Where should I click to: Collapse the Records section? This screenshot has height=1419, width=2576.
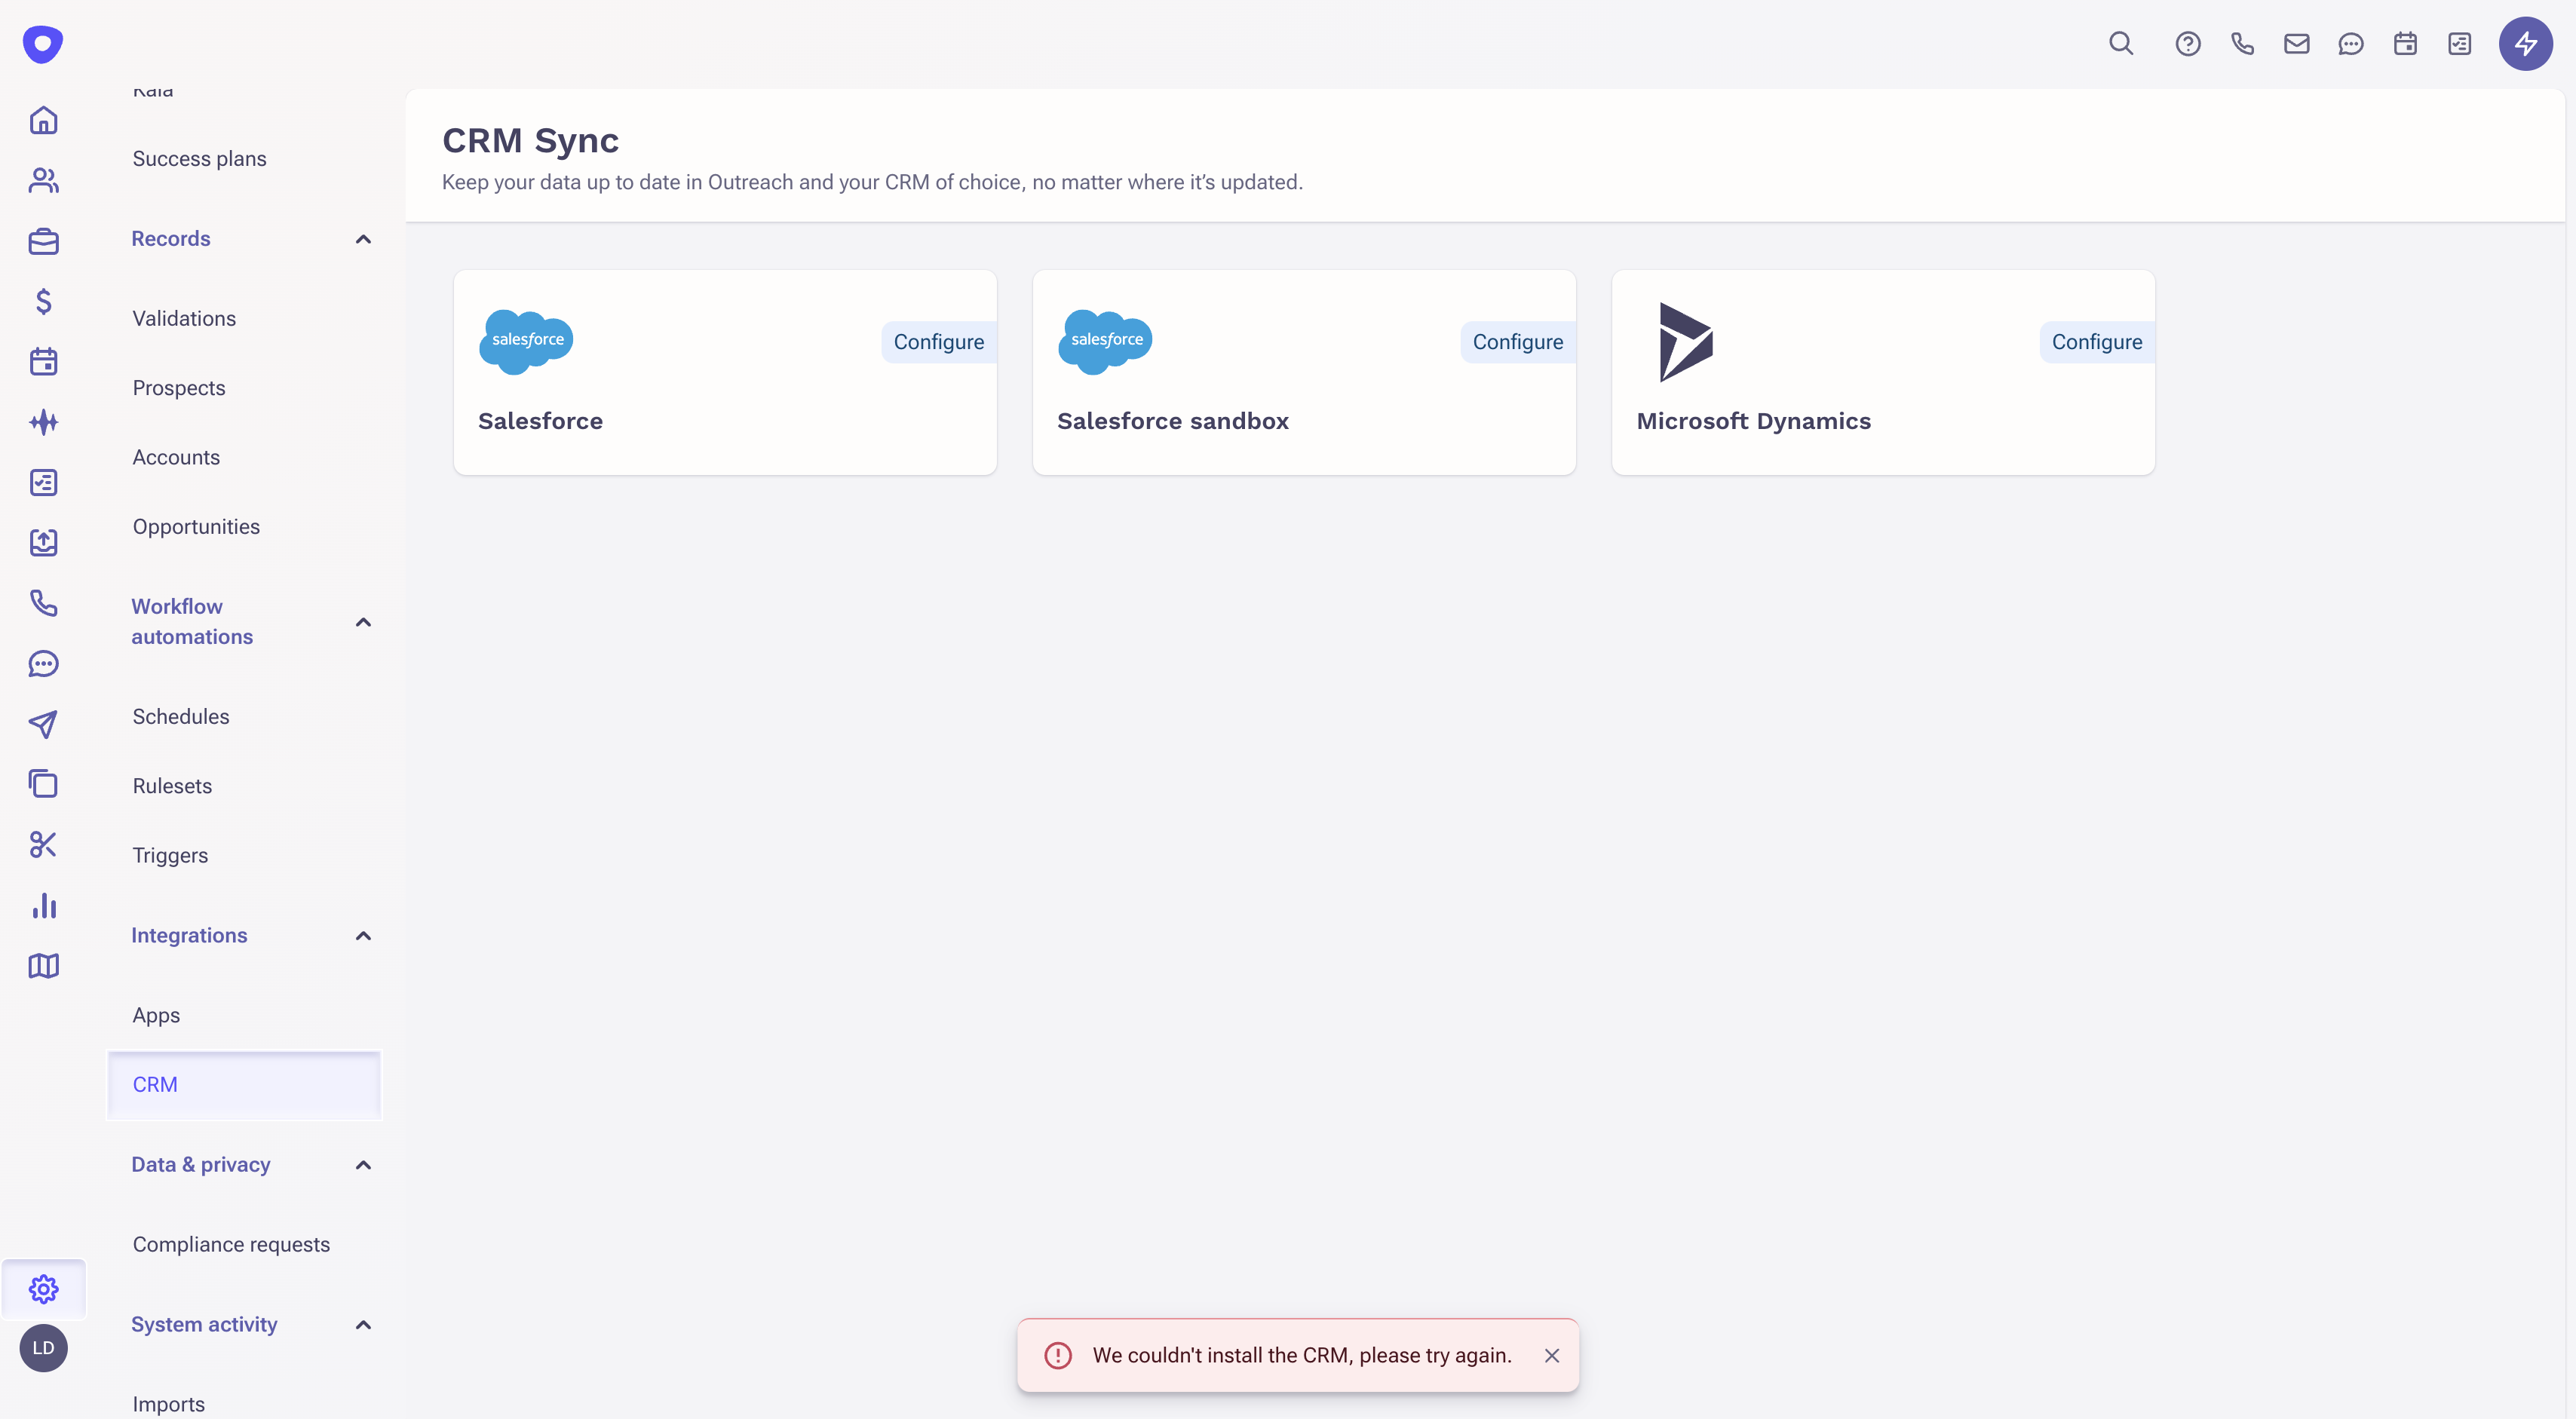[363, 239]
